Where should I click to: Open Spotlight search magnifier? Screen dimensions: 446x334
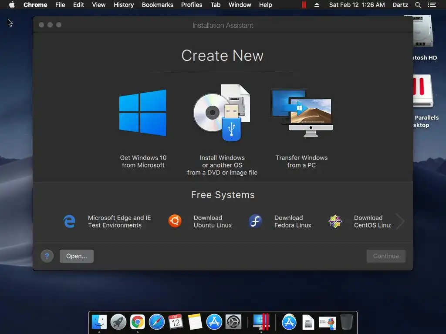[418, 5]
